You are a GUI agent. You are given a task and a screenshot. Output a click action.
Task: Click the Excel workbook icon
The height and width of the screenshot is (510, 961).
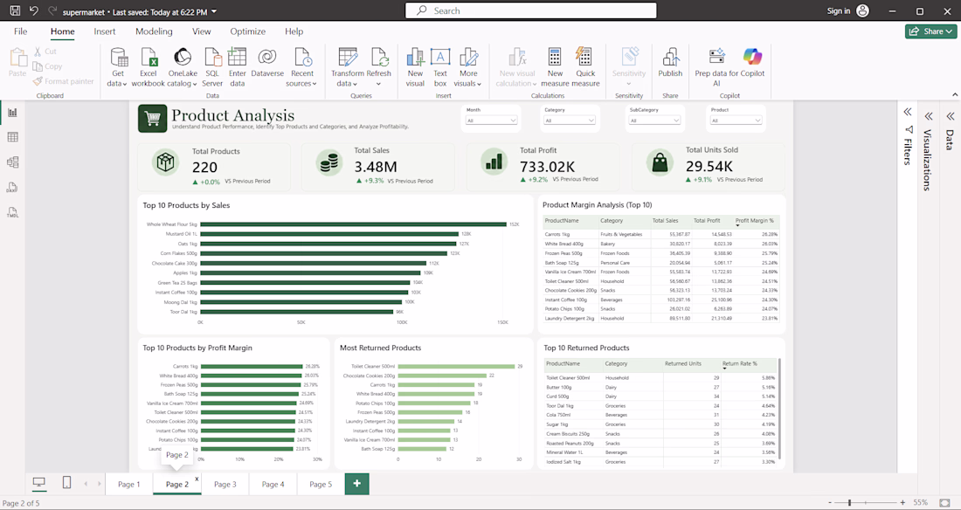pos(149,58)
